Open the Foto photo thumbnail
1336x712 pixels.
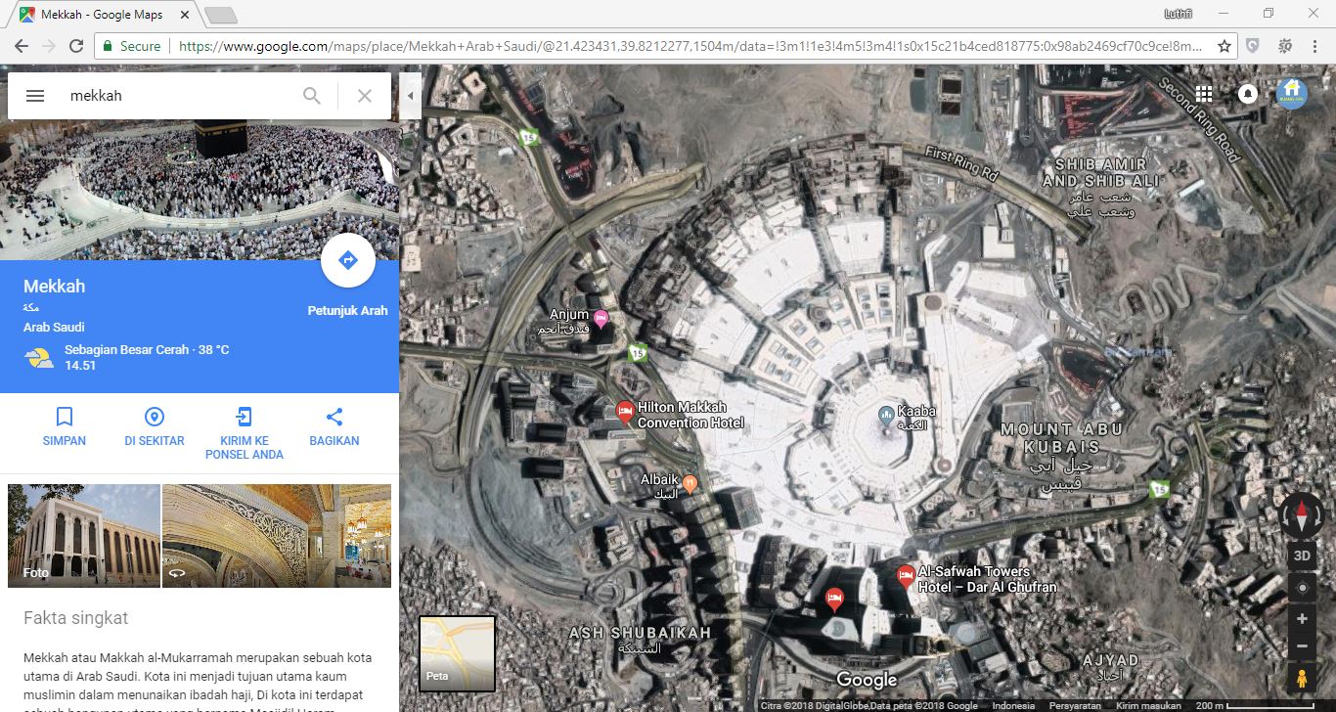coord(83,535)
